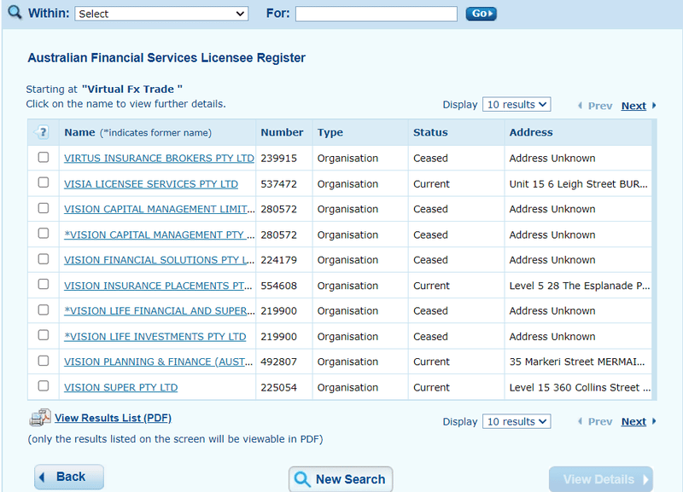Screen dimensions: 683x492
Task: Open VISIA LICENSEE SERVICES PTY LTD link
Action: [151, 184]
